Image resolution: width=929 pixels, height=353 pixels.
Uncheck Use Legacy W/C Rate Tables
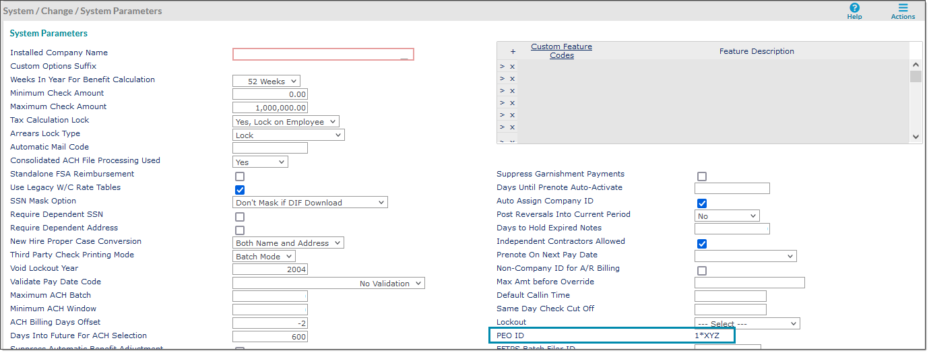[240, 190]
